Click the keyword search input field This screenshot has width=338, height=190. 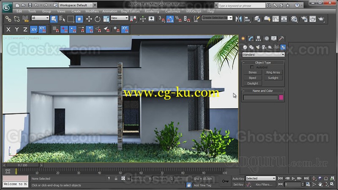241,5
